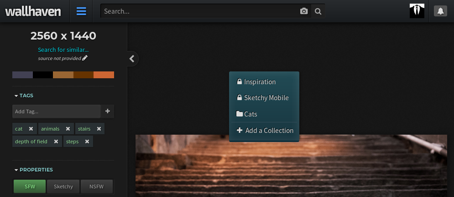Select the dark brown color swatch
Viewport: 454px width, 197px height.
point(83,75)
